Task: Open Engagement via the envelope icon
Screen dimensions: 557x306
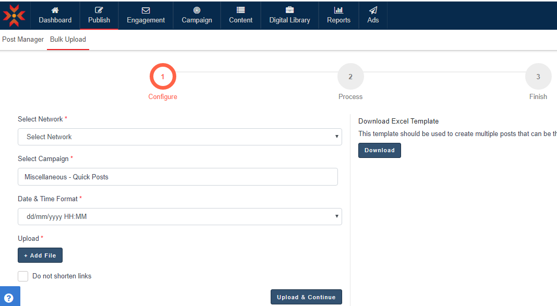Action: click(146, 10)
